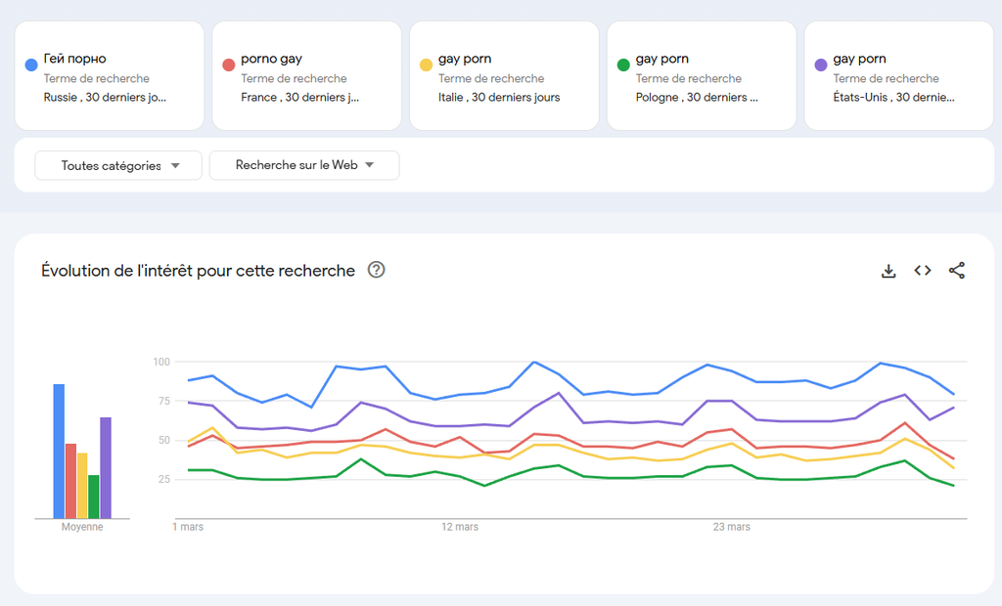Click the purple dot on the États-Unis card
This screenshot has height=606, width=1002.
pyautogui.click(x=821, y=65)
